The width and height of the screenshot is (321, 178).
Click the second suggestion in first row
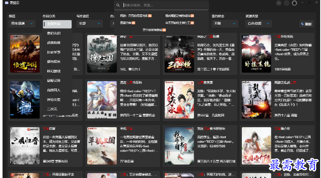pos(179,16)
